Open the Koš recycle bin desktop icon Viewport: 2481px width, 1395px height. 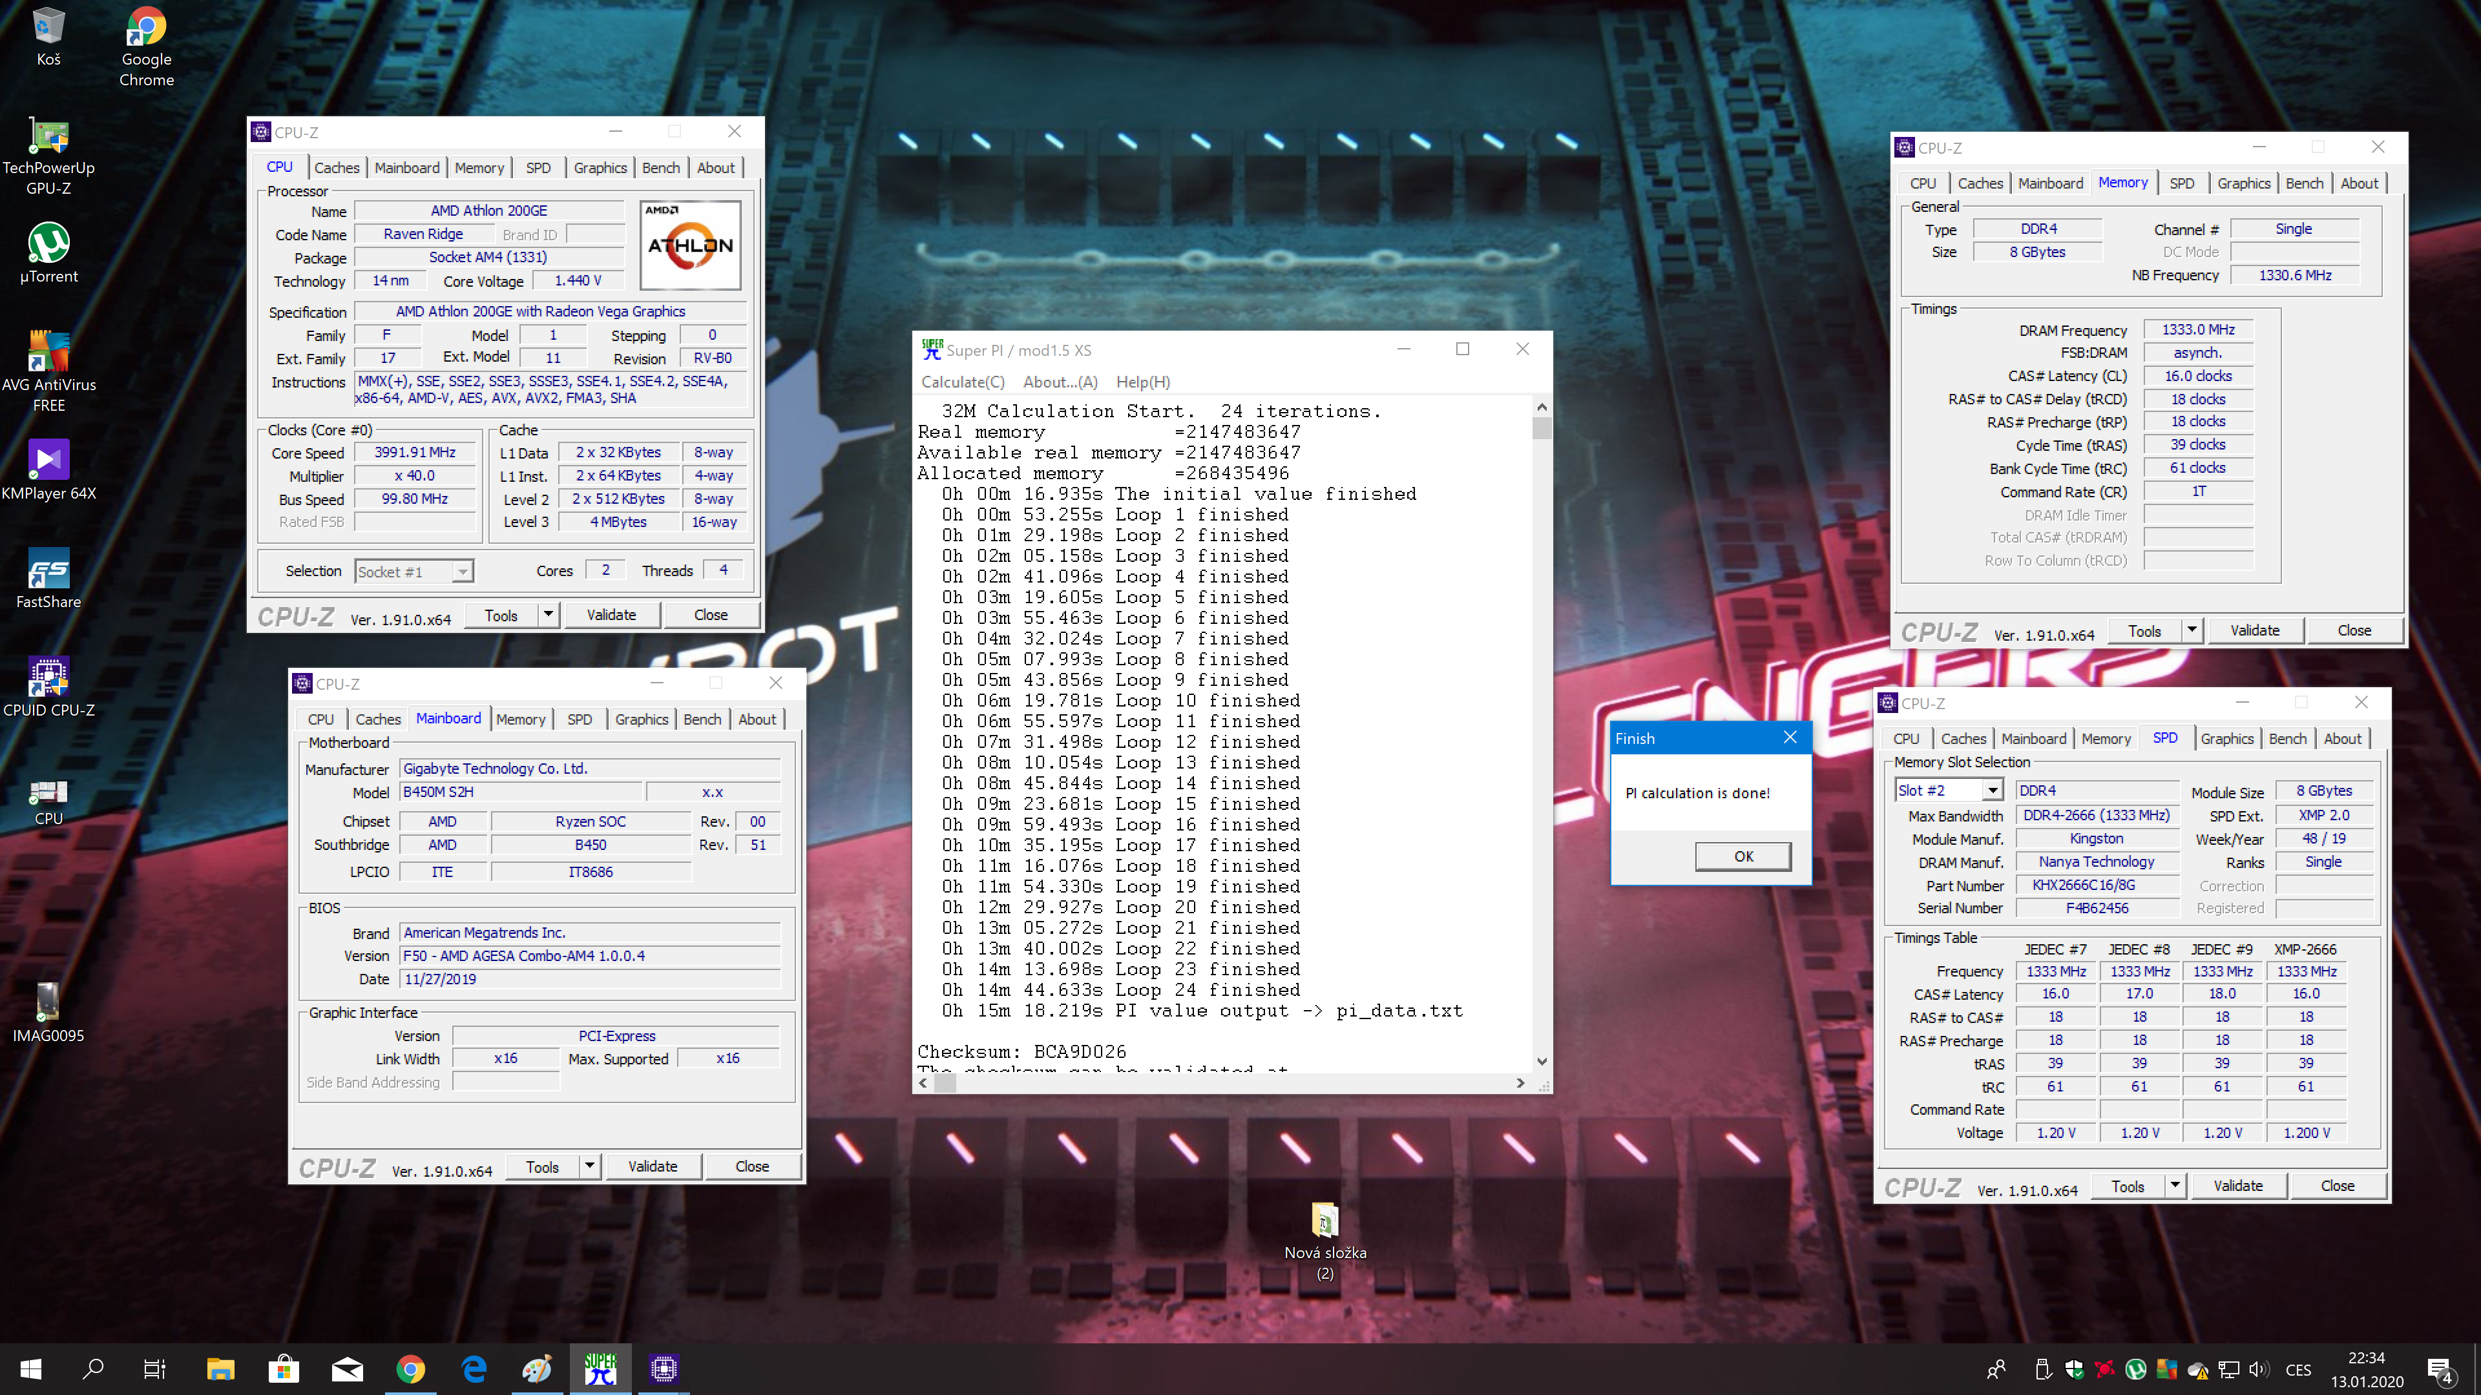[48, 37]
